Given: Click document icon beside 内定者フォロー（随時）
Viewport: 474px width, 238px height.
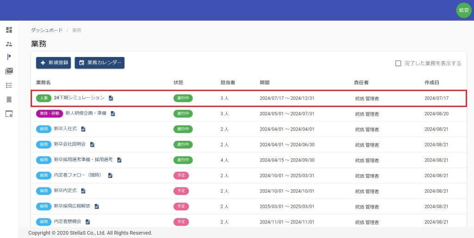Looking at the screenshot, I should tap(110, 175).
